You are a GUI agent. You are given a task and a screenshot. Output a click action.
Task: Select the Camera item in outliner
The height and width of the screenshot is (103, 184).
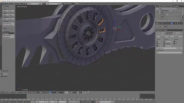coord(163,15)
